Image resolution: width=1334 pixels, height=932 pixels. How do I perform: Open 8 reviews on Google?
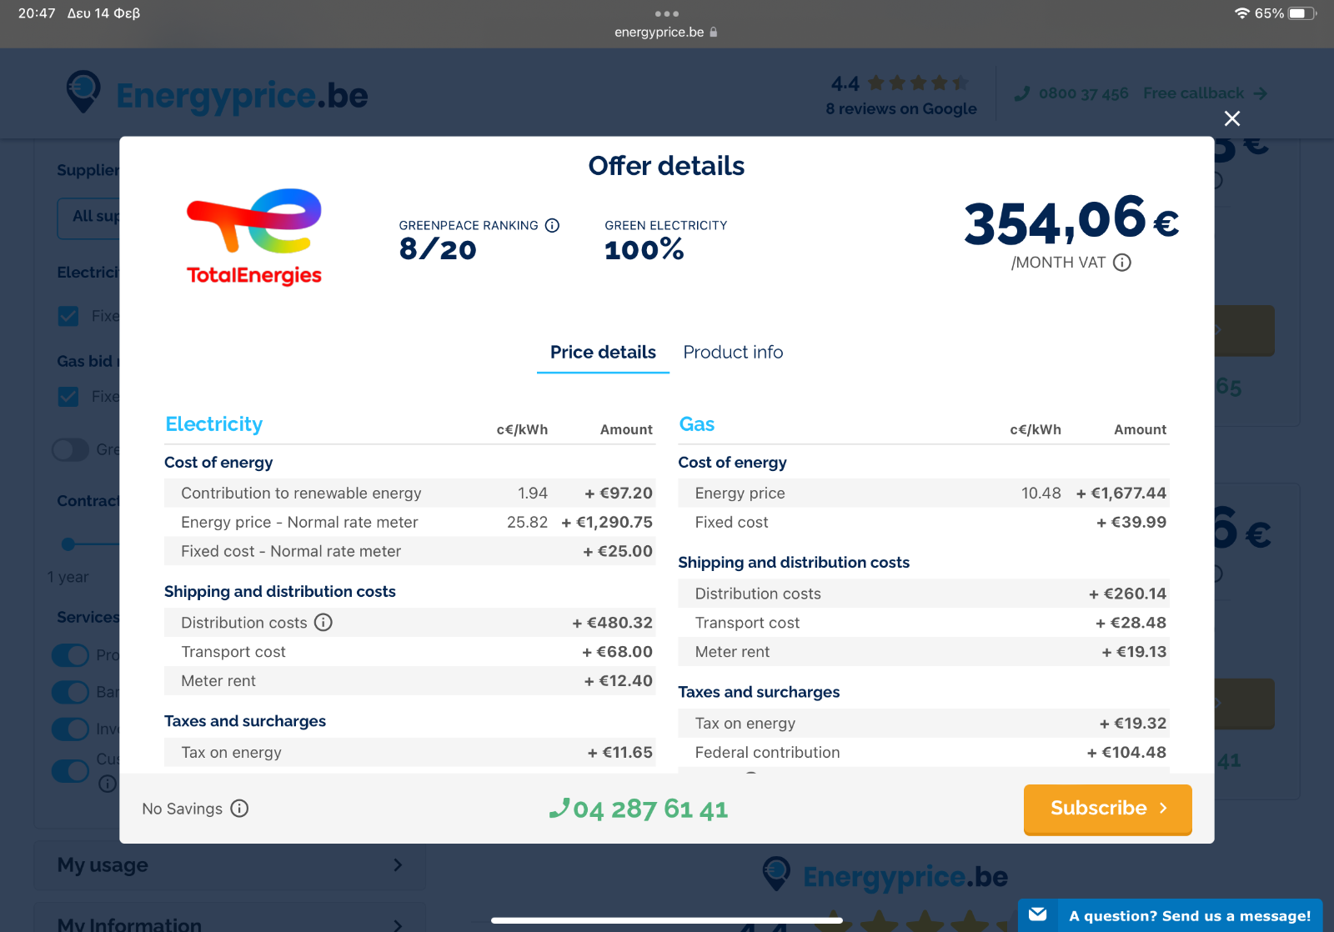coord(901,108)
